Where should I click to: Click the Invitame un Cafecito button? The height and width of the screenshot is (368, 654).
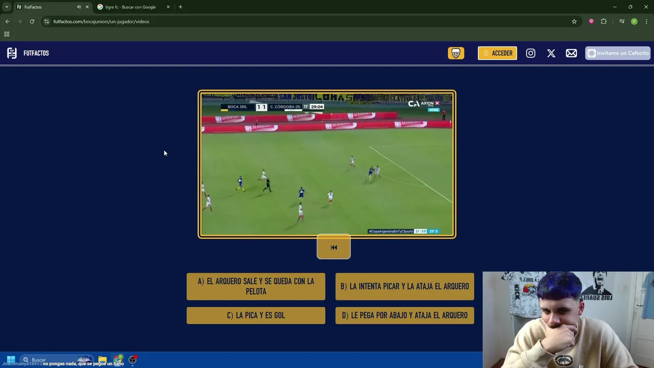click(618, 53)
